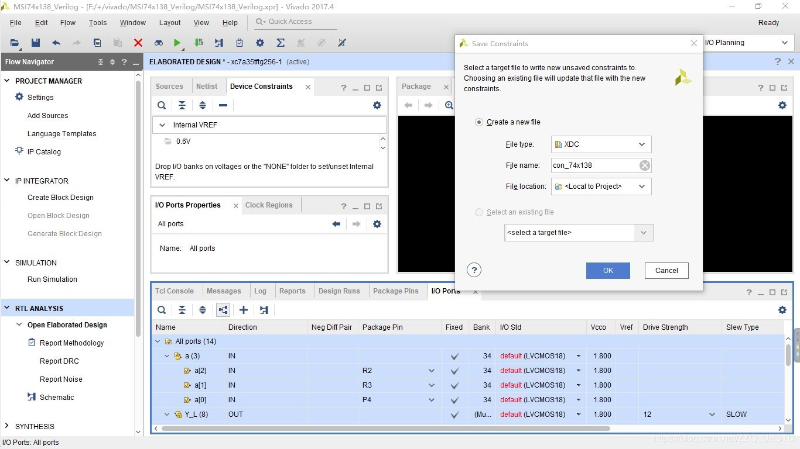
Task: Open the File type XDC dropdown
Action: 601,144
